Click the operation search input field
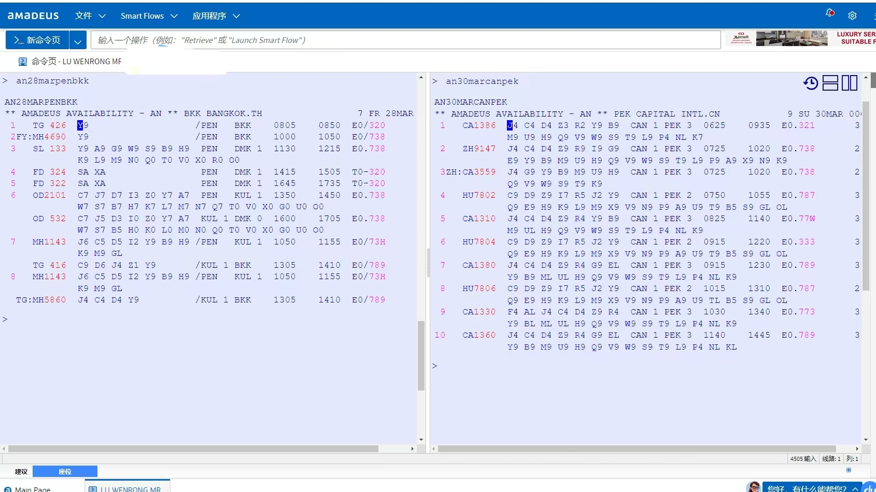The height and width of the screenshot is (492, 876). coord(405,40)
